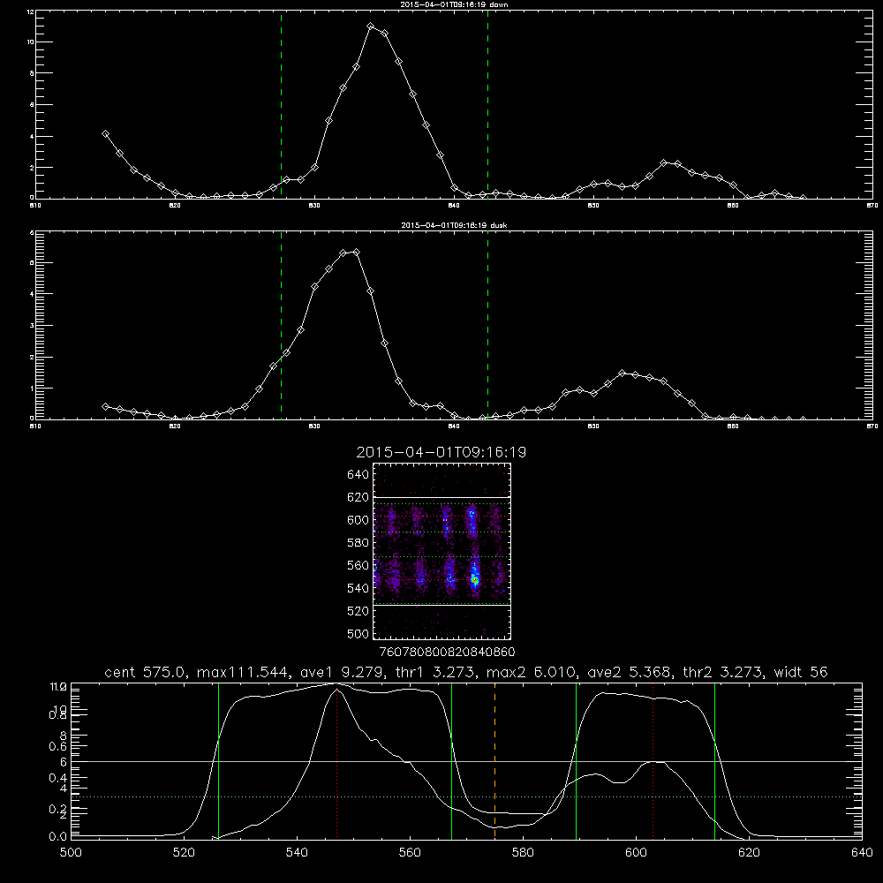This screenshot has width=883, height=883.
Task: Click the upper solid white line in spectral image
Action: click(x=441, y=497)
